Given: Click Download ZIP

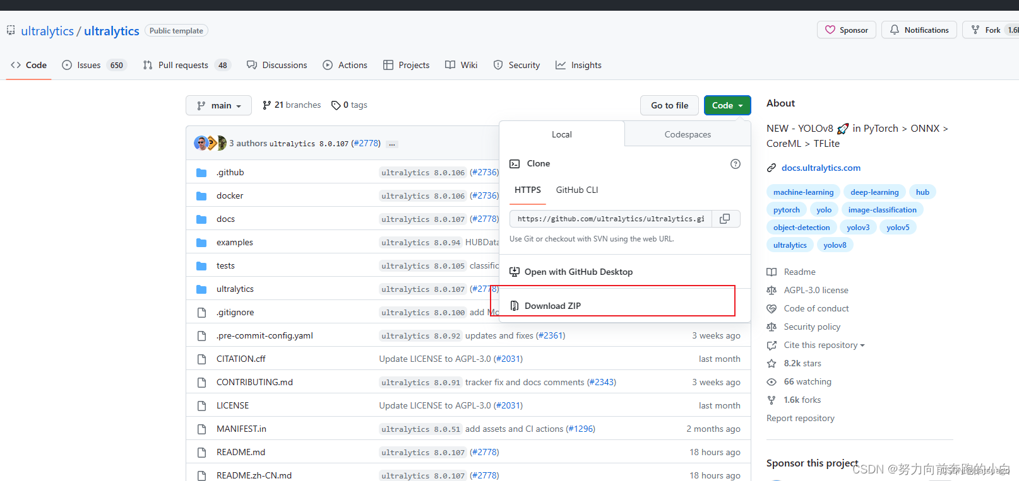Looking at the screenshot, I should click(552, 306).
